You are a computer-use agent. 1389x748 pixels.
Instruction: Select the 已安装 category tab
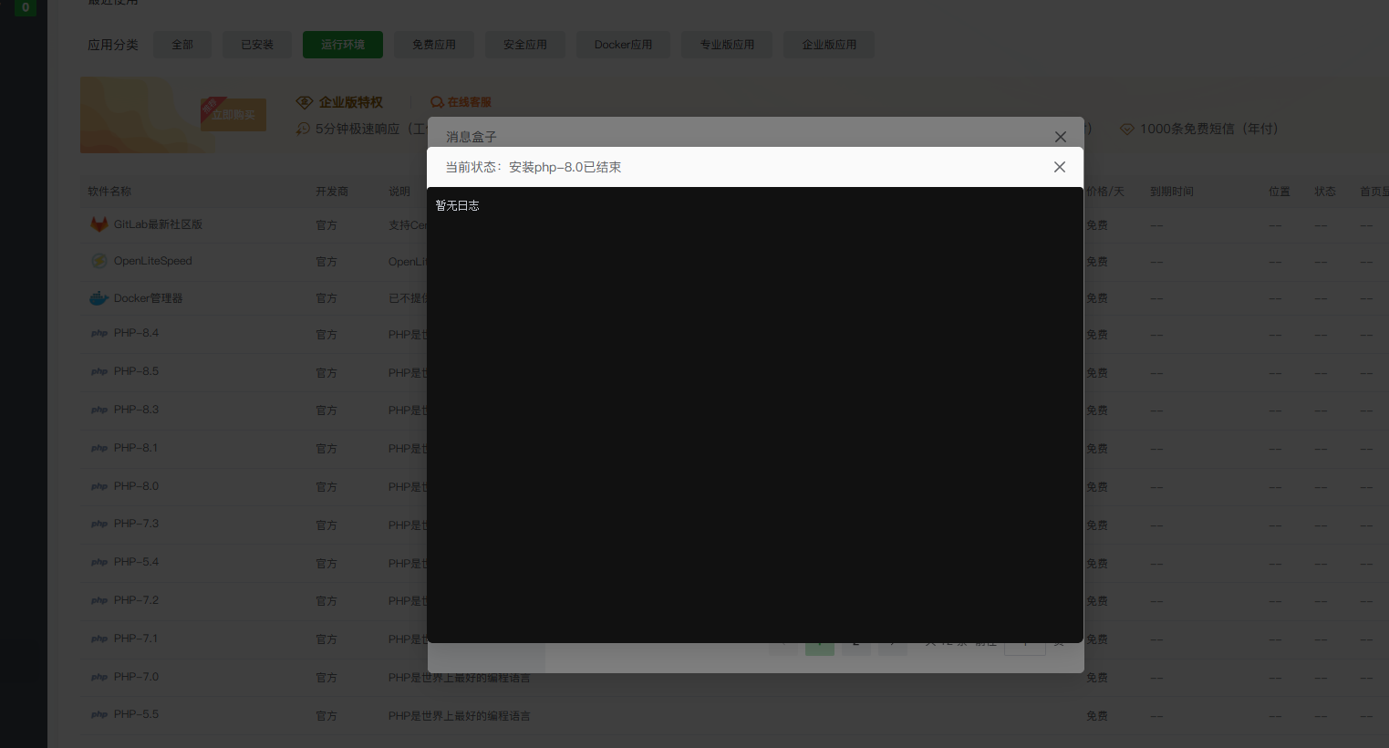click(257, 45)
